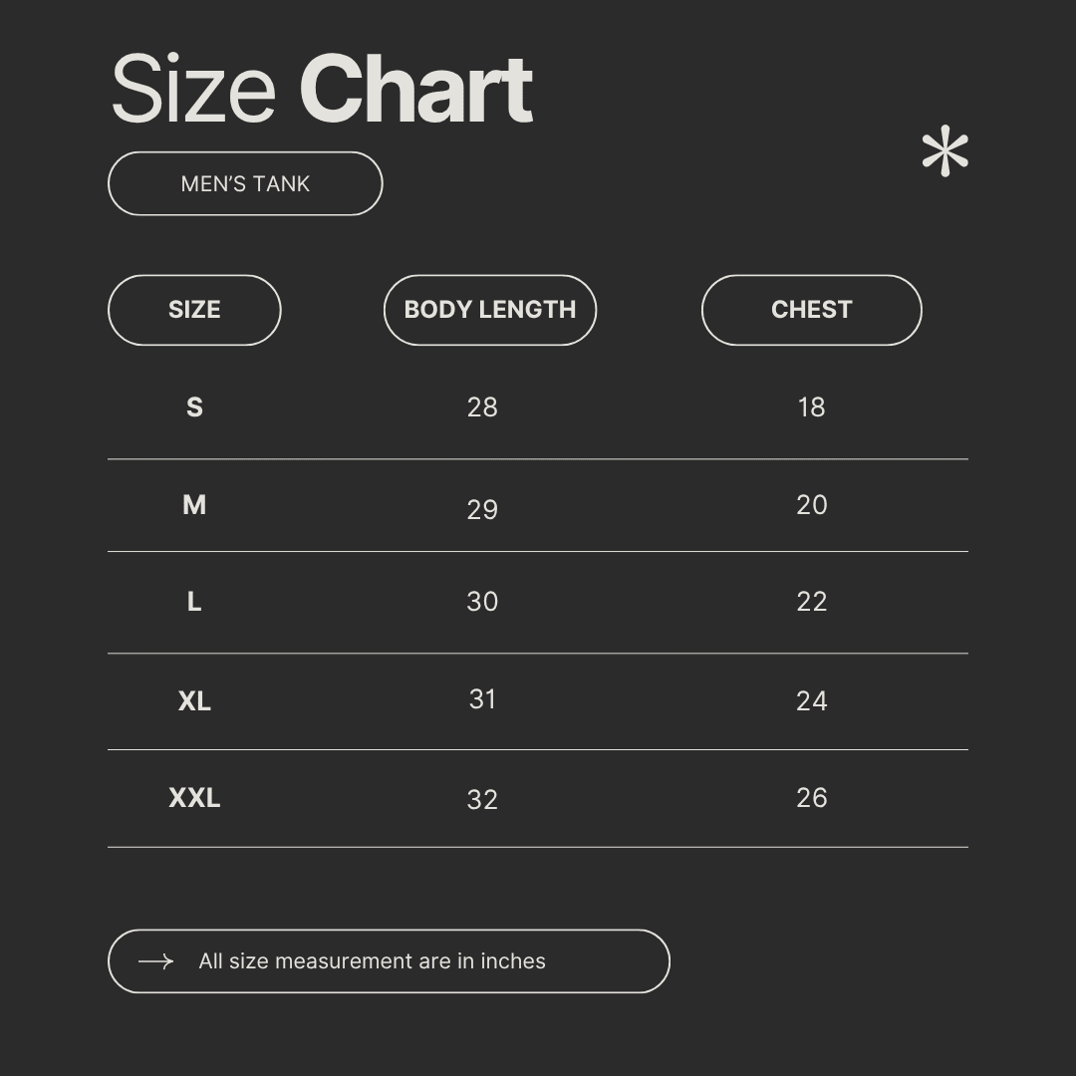Click the XL size row label
Viewport: 1076px width, 1076px height.
pos(194,701)
